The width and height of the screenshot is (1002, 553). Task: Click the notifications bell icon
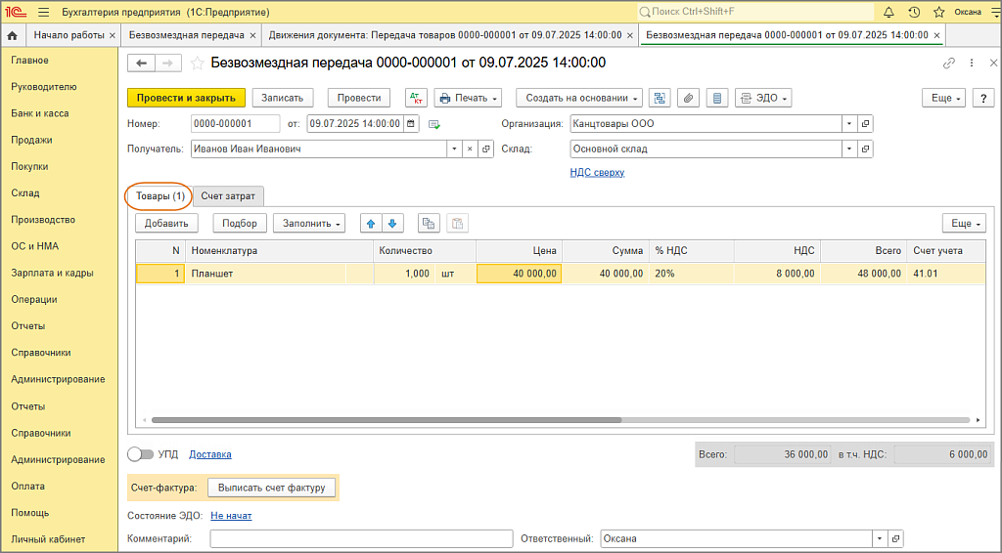click(888, 12)
